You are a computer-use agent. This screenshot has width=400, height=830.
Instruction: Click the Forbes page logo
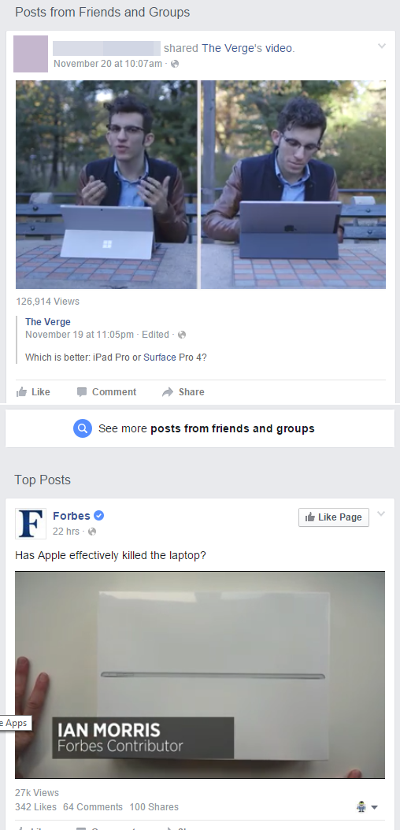click(x=30, y=523)
